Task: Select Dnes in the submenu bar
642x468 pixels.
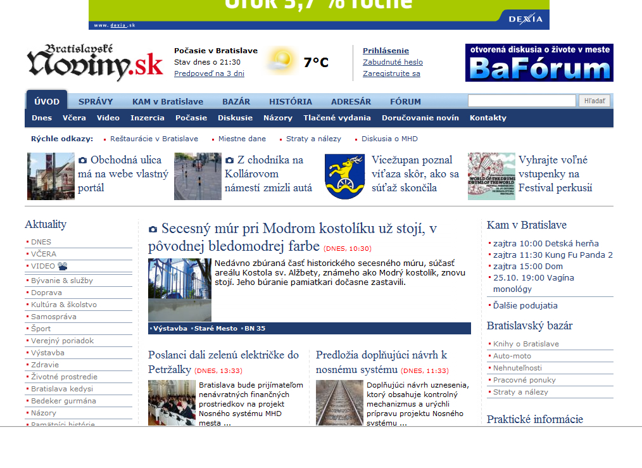Action: pyautogui.click(x=42, y=118)
